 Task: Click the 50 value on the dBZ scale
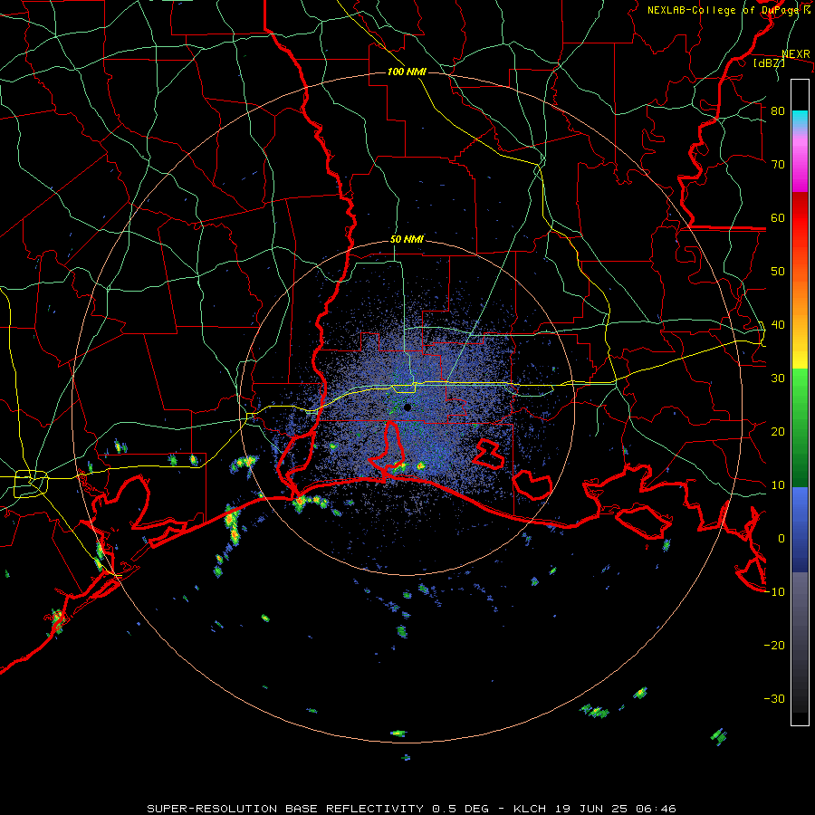pos(778,272)
